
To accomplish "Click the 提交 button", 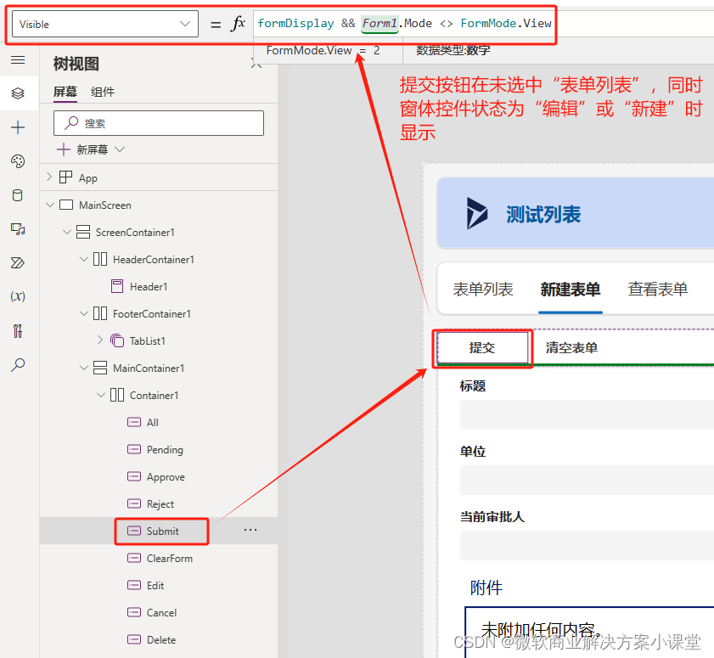I will tap(482, 348).
